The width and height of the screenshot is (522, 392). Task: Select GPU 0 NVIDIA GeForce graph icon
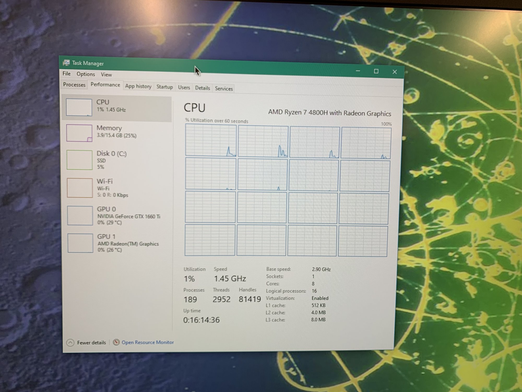pyautogui.click(x=80, y=216)
